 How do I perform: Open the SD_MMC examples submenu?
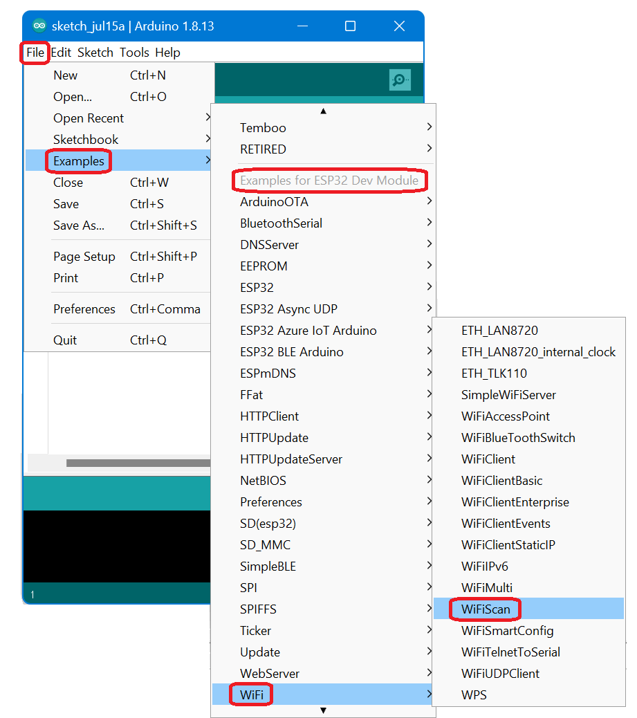(323, 545)
